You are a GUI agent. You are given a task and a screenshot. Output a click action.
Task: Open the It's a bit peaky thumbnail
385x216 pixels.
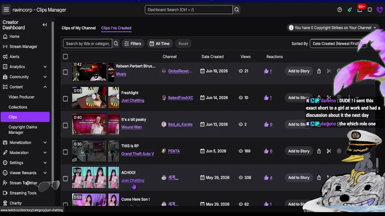pyautogui.click(x=89, y=124)
